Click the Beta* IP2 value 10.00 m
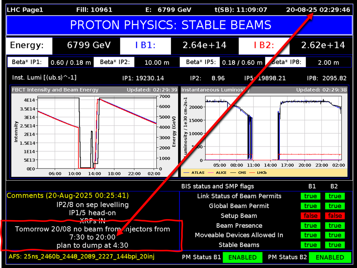 (x=157, y=62)
